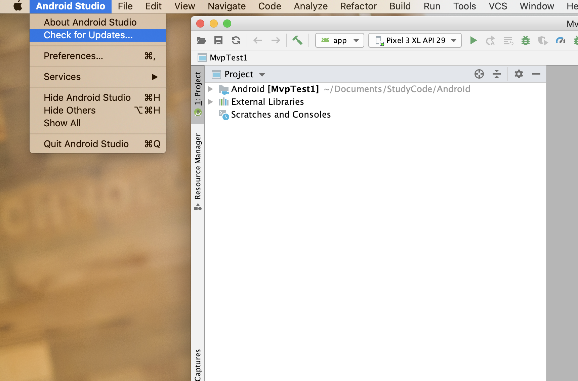The height and width of the screenshot is (381, 578).
Task: Open Project panel settings gear
Action: click(519, 74)
